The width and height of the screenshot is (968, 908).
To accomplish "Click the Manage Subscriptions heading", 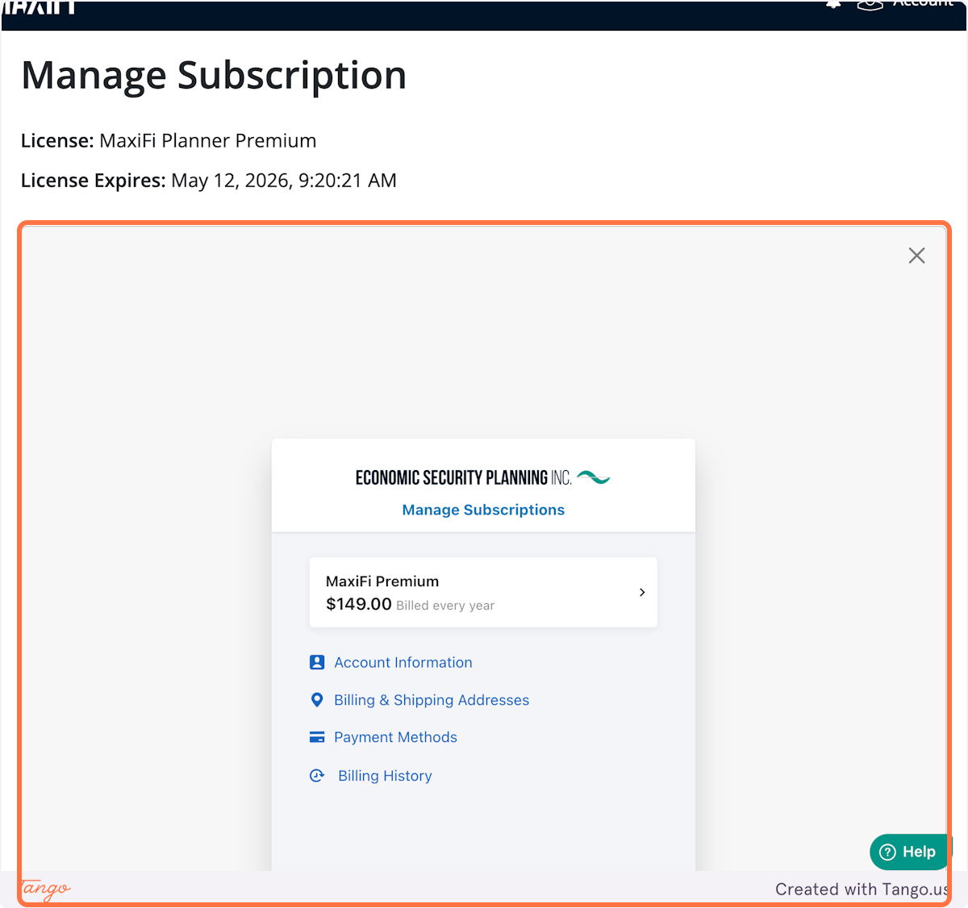I will (x=483, y=510).
